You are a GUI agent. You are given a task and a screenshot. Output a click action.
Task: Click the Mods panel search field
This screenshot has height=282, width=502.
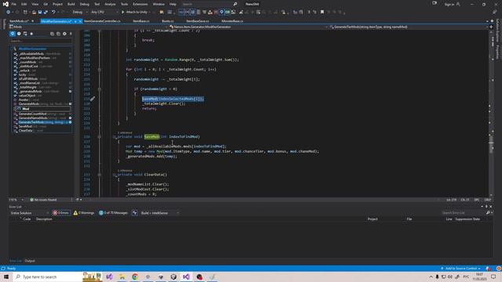(41, 41)
